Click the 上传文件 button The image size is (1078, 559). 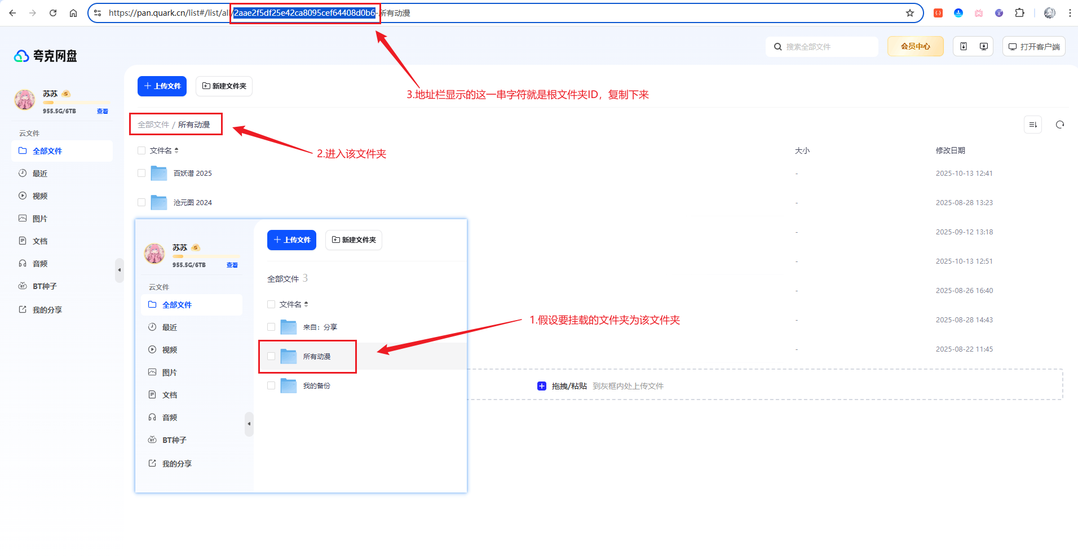pos(162,86)
